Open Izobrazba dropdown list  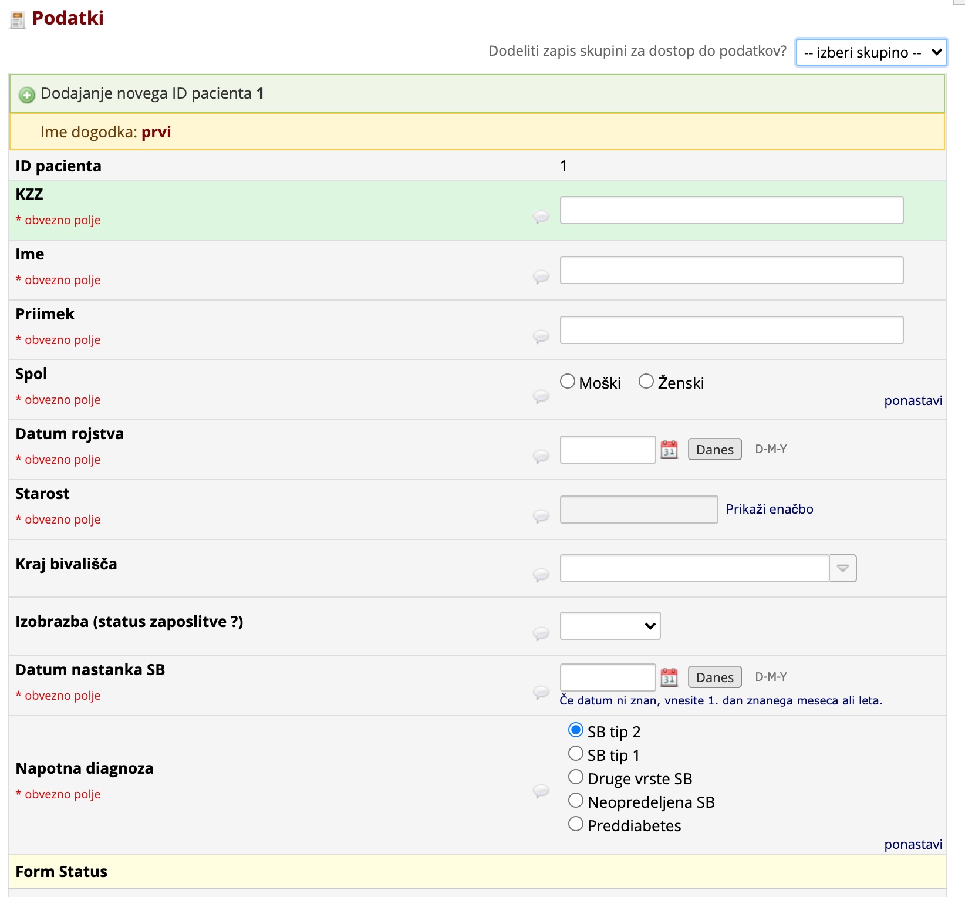tap(610, 626)
